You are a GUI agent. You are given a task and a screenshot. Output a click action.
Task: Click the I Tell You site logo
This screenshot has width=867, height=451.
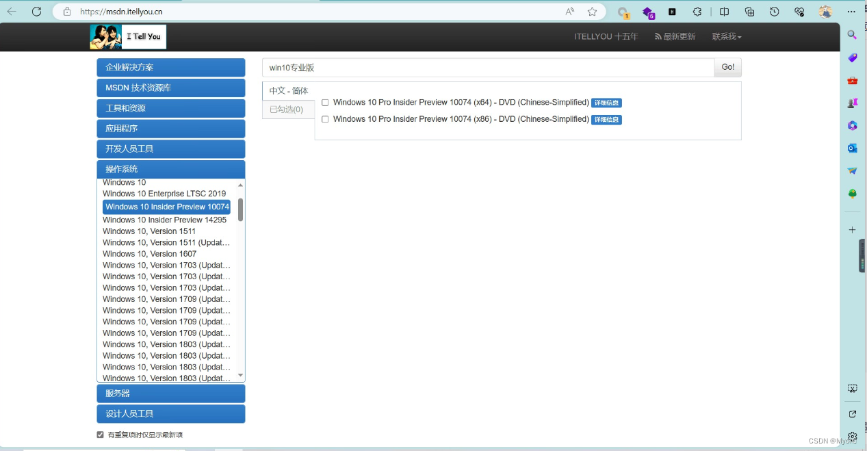[x=128, y=37]
